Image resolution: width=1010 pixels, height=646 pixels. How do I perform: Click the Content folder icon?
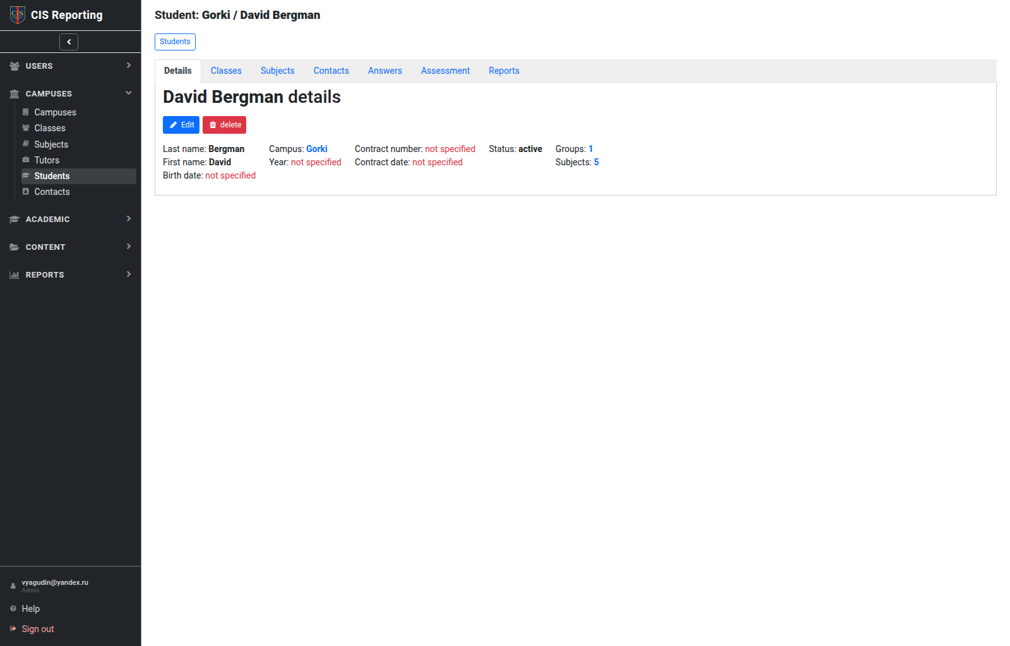point(15,247)
